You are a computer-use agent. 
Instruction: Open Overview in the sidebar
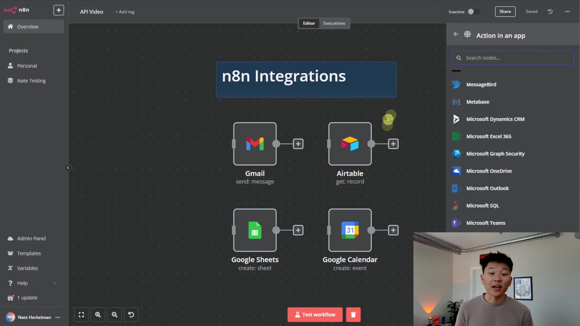pyautogui.click(x=34, y=27)
